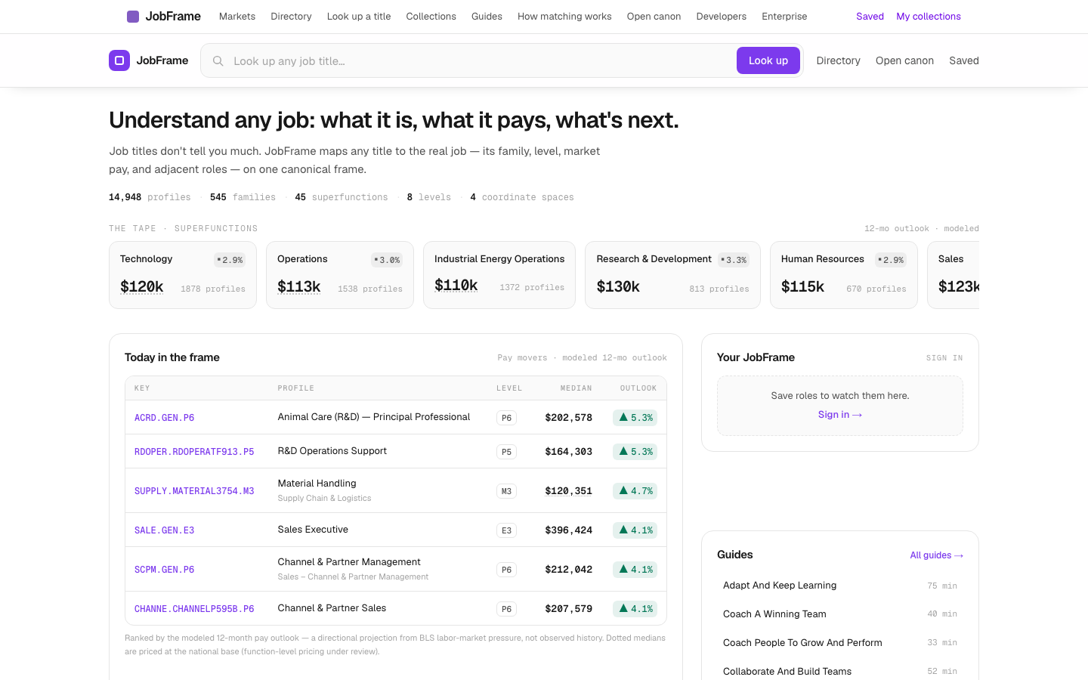
Task: Open guide Collaborate And Build Teams
Action: [x=840, y=672]
